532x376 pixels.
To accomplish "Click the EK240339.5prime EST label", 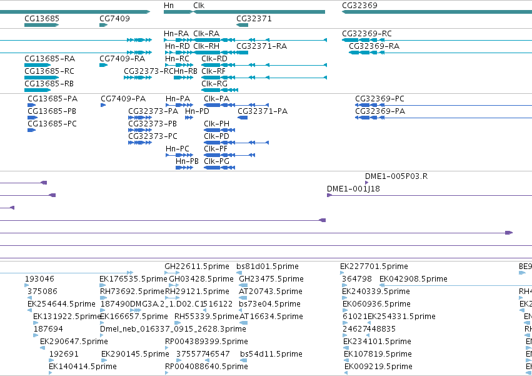I will pyautogui.click(x=376, y=292).
